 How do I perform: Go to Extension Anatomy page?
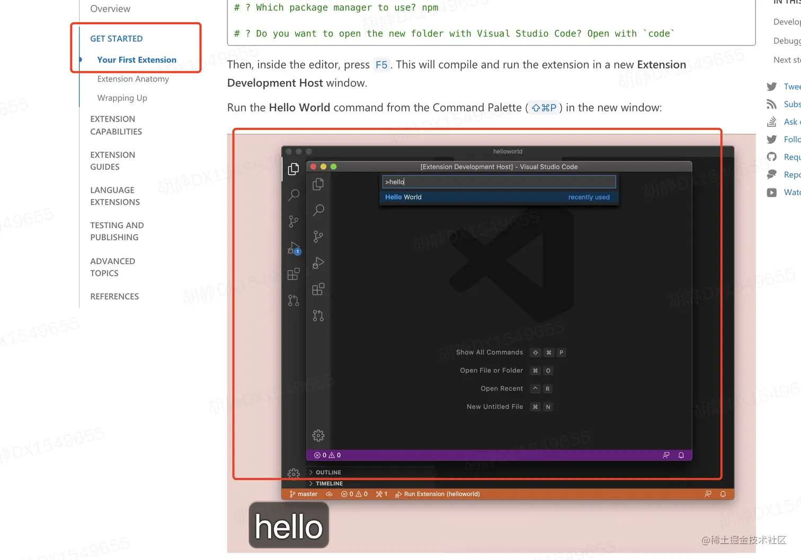coord(133,79)
